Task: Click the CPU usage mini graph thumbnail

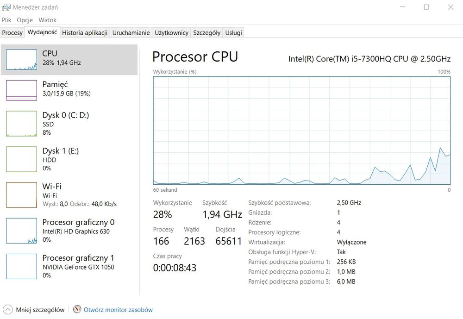Action: click(x=21, y=59)
